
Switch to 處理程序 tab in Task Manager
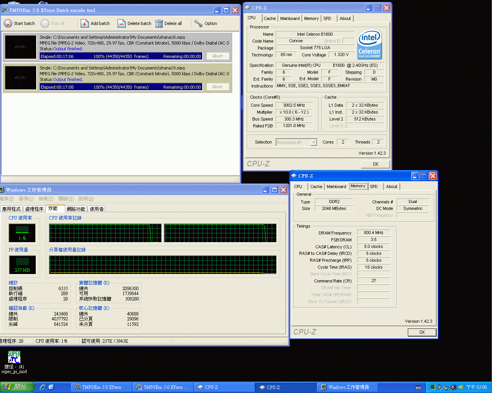click(35, 209)
